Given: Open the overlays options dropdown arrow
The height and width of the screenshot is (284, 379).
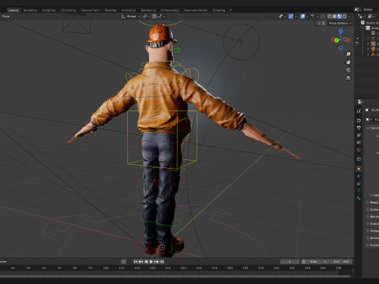Looking at the screenshot, I should [x=307, y=17].
